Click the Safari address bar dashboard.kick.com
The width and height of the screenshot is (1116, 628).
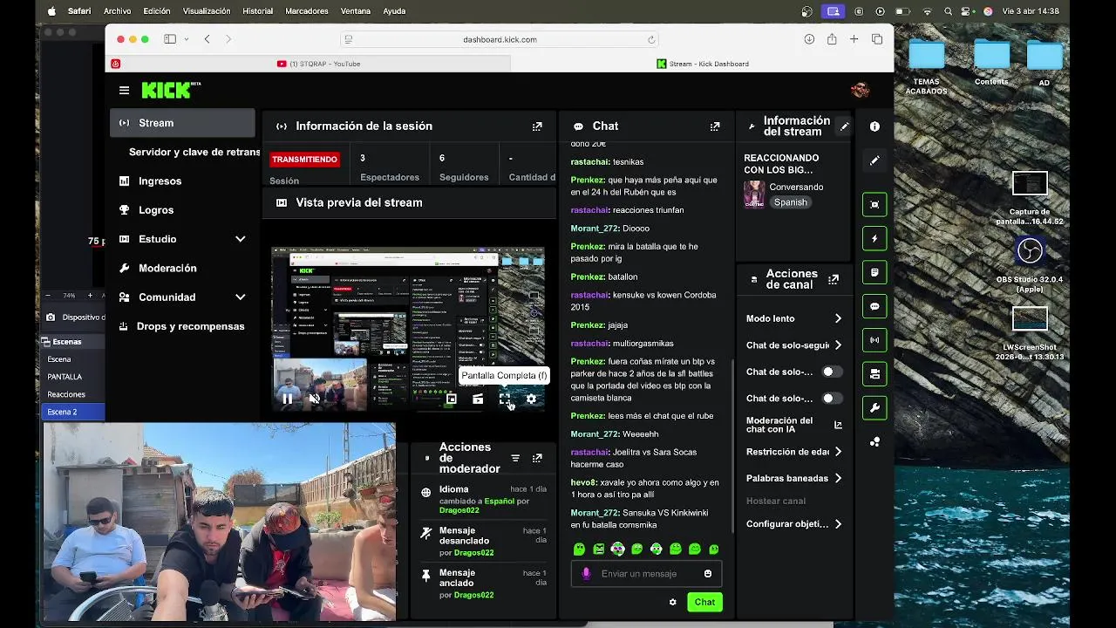[x=500, y=39]
